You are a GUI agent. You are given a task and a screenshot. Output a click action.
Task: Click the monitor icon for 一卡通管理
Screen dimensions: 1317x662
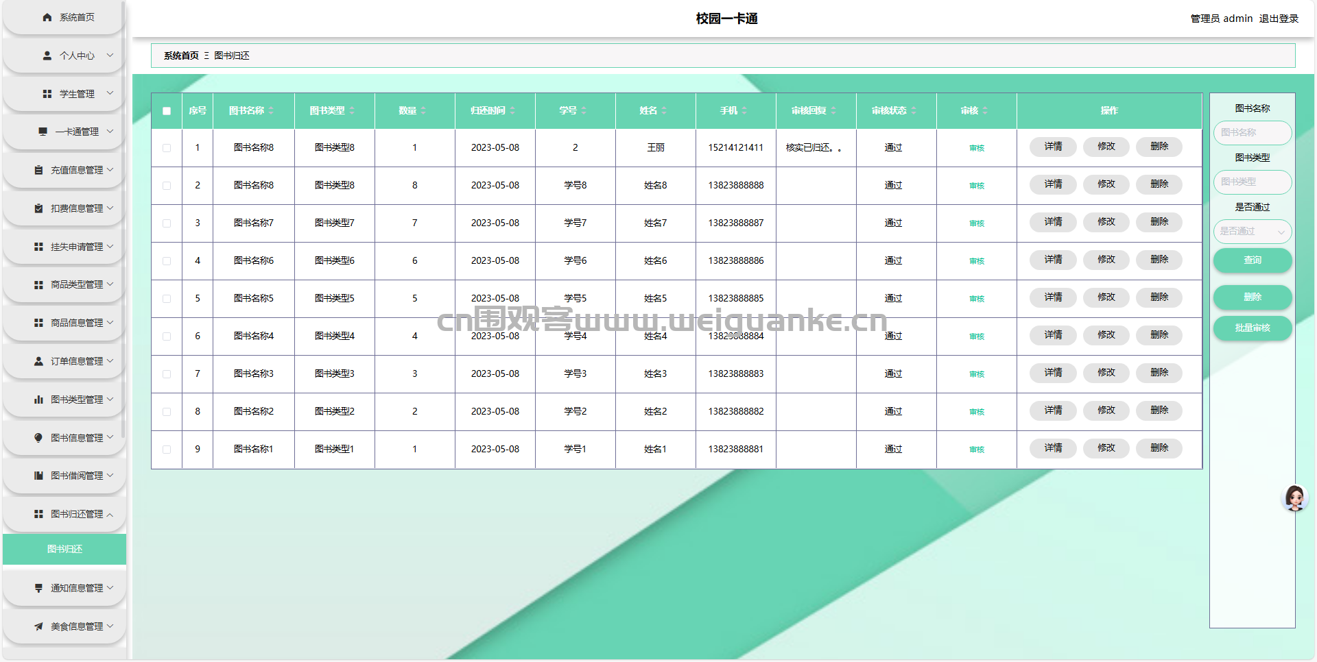(43, 132)
